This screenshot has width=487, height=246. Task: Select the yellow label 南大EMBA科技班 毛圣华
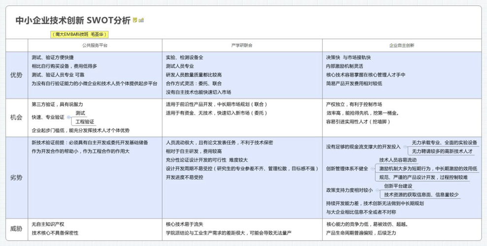point(79,34)
